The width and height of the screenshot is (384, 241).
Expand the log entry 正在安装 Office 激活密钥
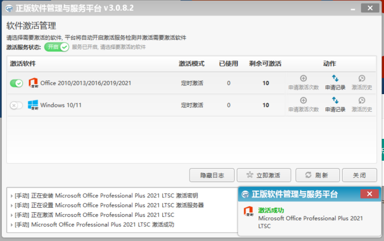(x=11, y=196)
